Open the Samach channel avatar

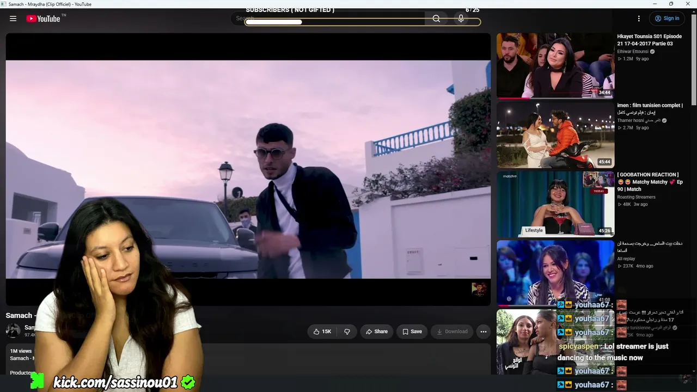coord(13,330)
